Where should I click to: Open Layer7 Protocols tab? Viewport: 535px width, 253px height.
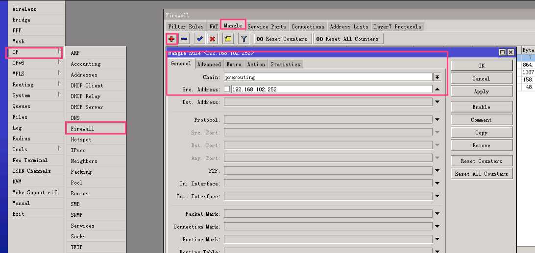[x=397, y=26]
